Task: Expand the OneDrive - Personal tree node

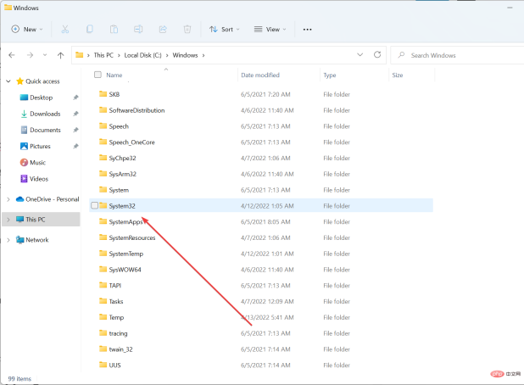Action: click(x=8, y=199)
